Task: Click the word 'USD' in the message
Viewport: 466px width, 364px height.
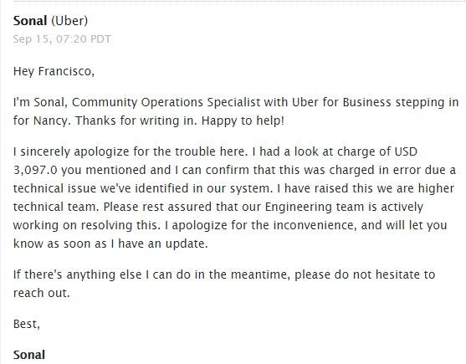Action: (406, 151)
